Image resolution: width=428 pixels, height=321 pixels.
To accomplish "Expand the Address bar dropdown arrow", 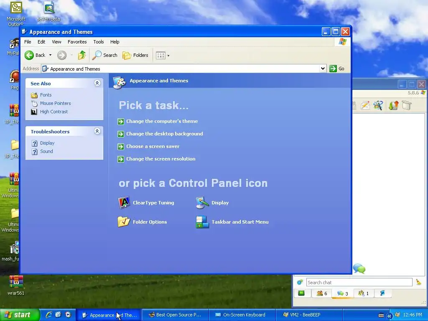I will tap(323, 69).
